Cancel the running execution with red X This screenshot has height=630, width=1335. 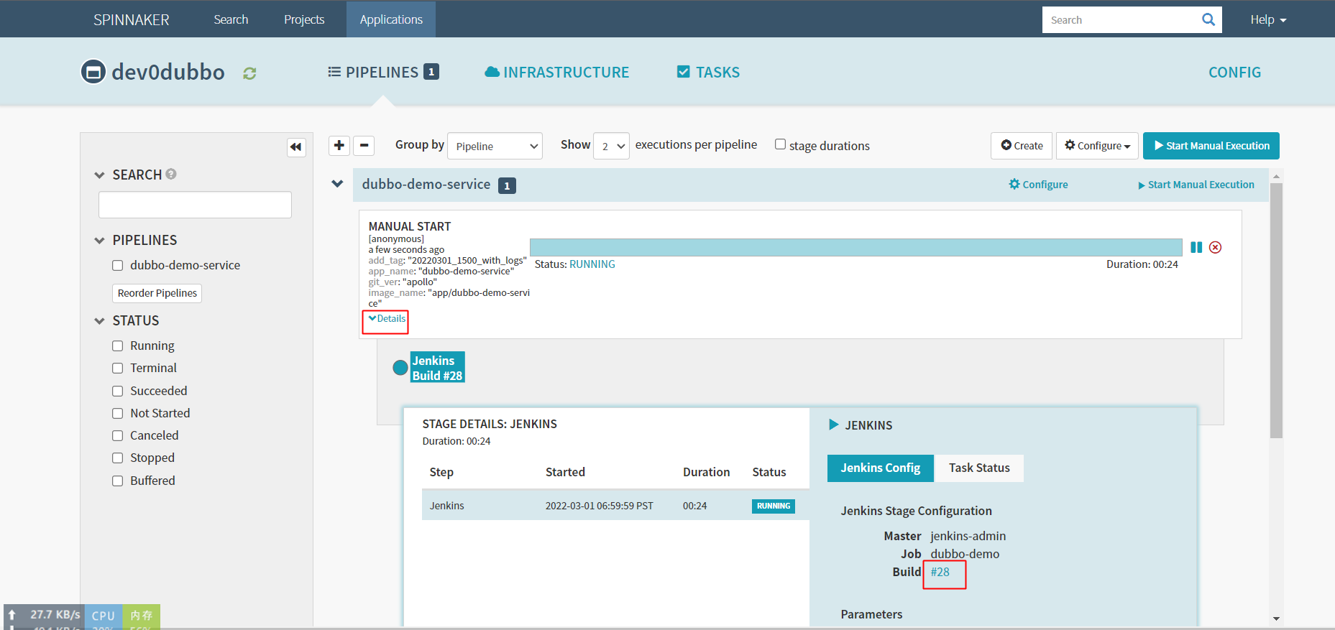coord(1216,247)
